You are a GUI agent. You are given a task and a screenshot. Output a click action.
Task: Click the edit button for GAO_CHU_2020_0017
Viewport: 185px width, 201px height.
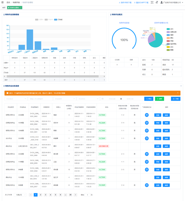[166, 146]
